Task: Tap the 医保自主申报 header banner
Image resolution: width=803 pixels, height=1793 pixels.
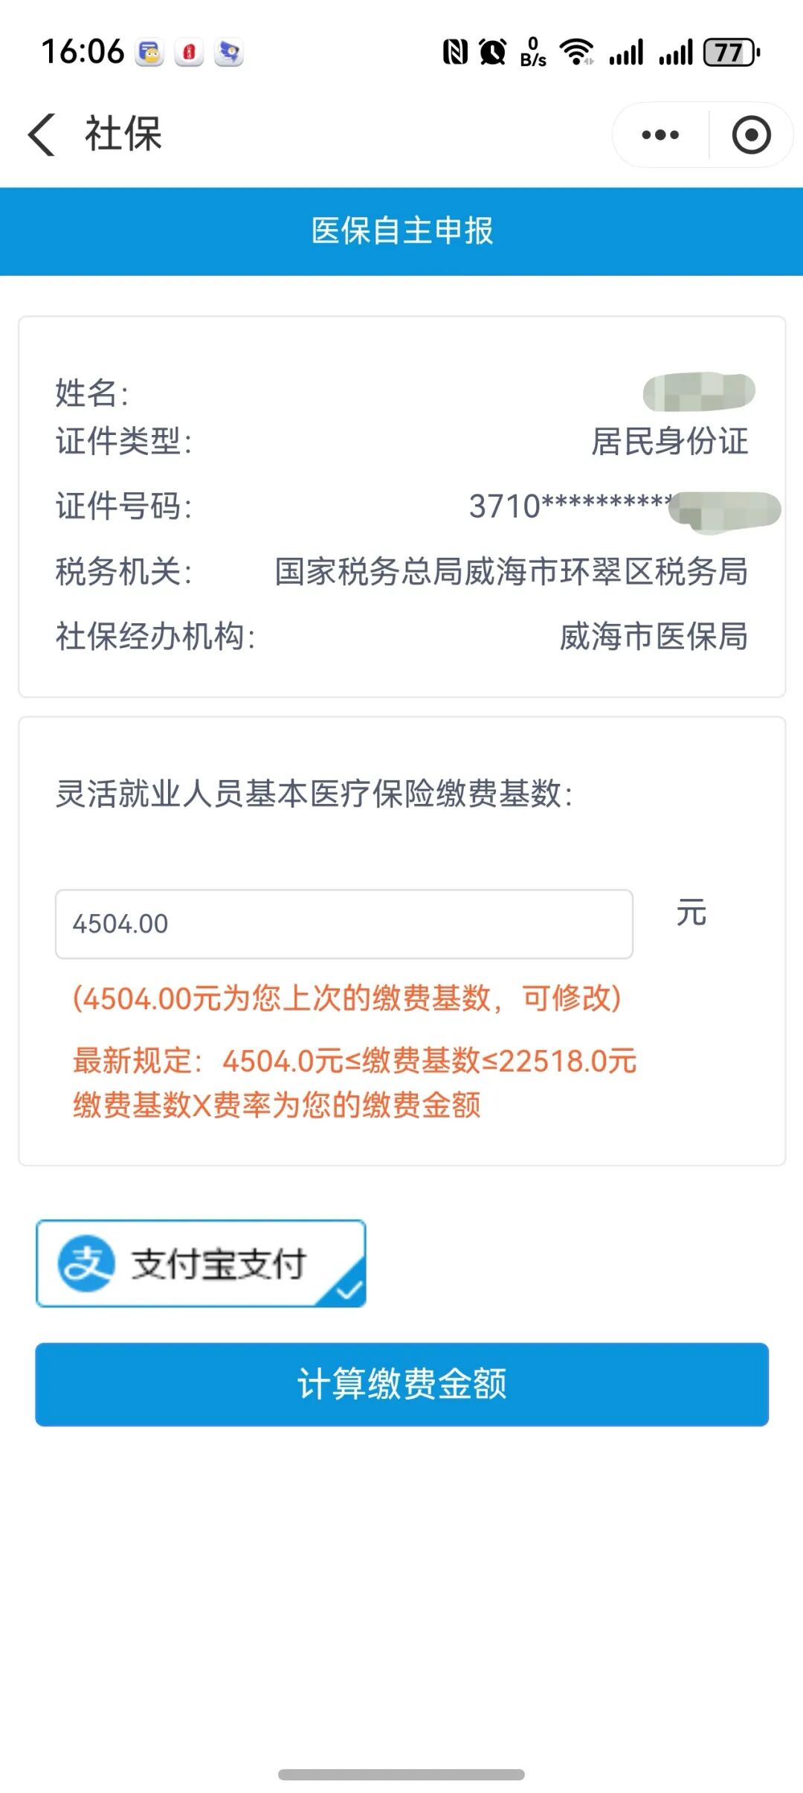Action: tap(401, 231)
